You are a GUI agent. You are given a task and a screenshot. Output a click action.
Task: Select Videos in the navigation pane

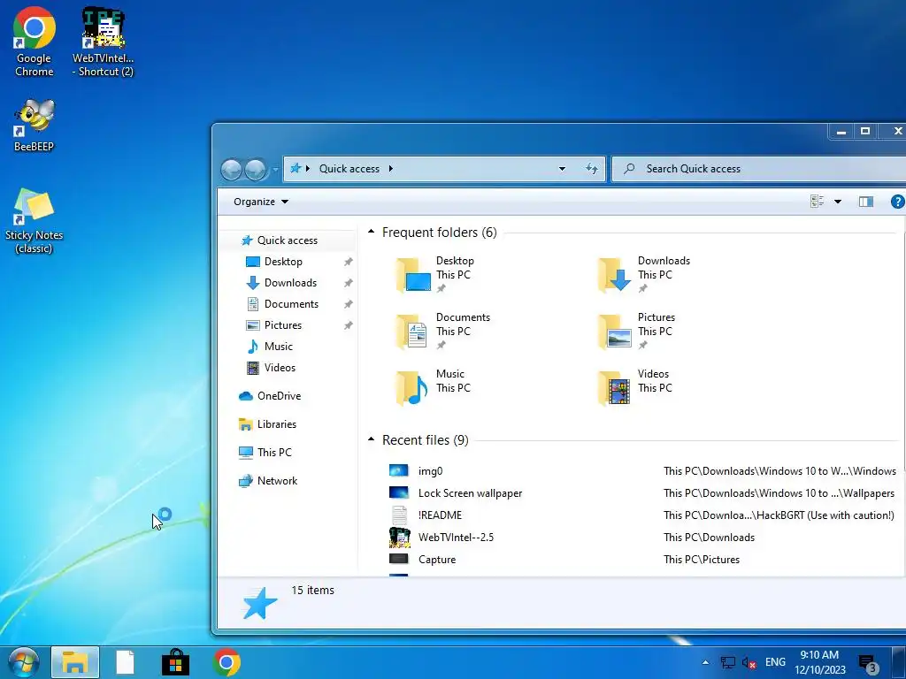[x=280, y=368]
